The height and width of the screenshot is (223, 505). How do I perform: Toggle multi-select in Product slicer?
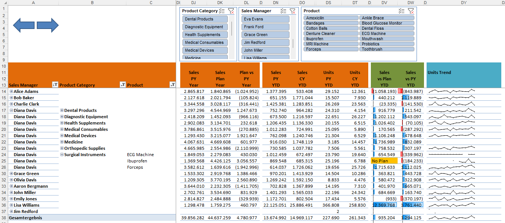click(401, 11)
